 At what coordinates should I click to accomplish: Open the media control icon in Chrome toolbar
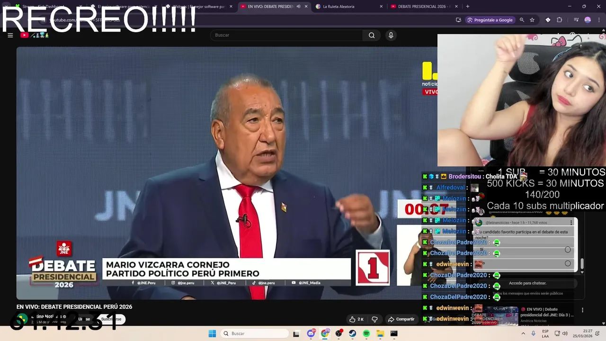click(576, 20)
